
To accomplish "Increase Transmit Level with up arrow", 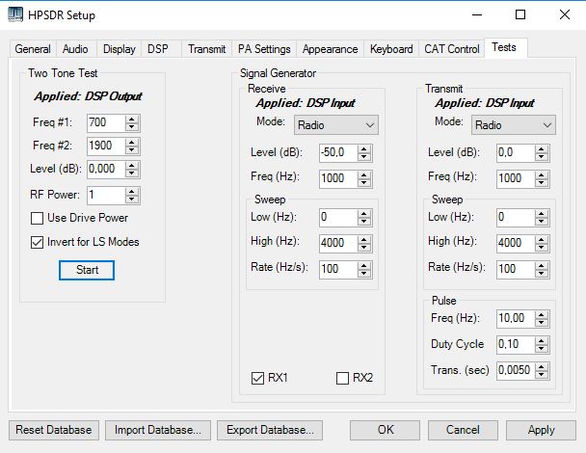I will coord(541,149).
